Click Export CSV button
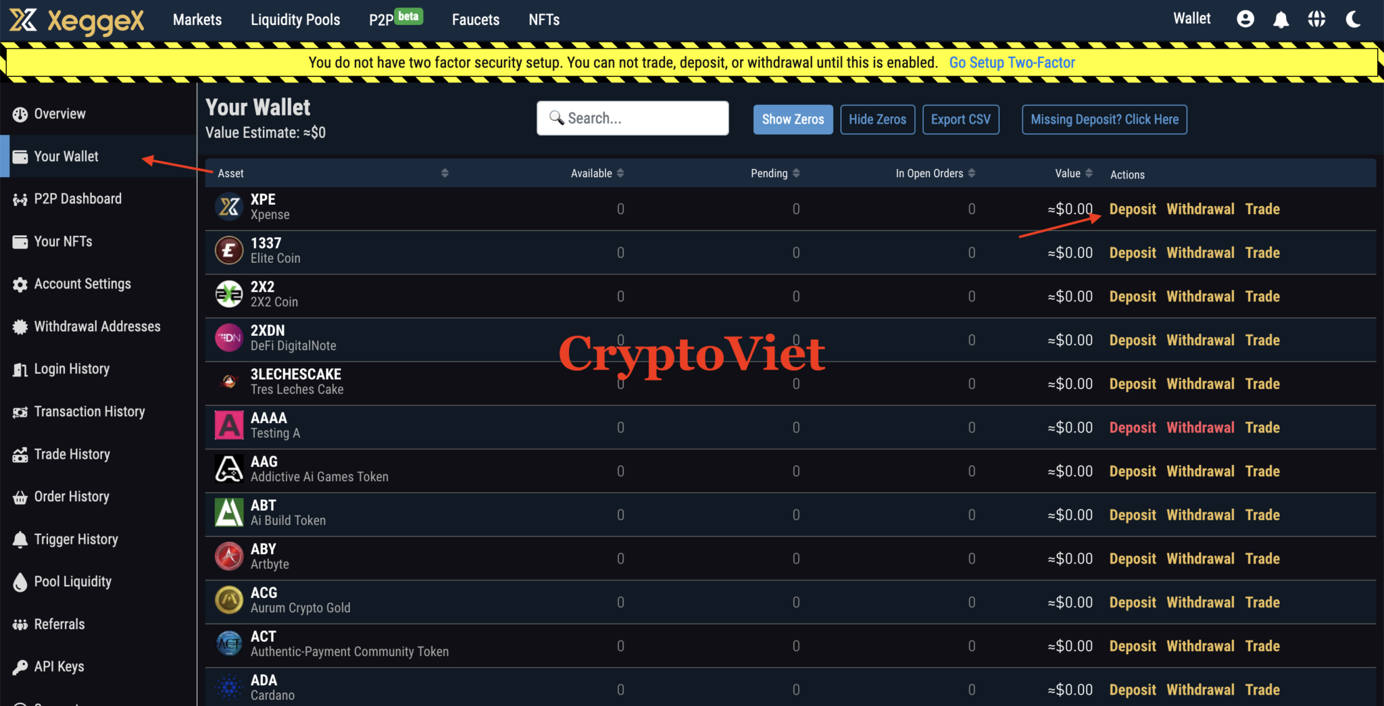Screen dimensions: 1384x706 (x=960, y=119)
